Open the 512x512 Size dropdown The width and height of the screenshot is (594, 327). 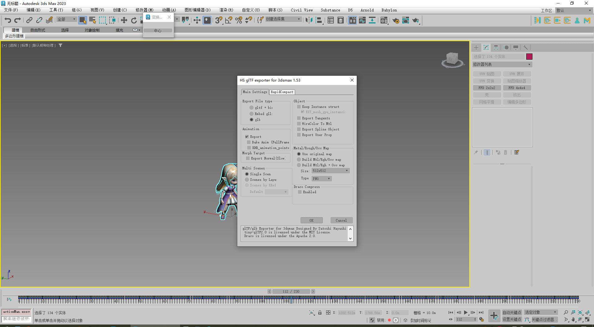coord(330,171)
